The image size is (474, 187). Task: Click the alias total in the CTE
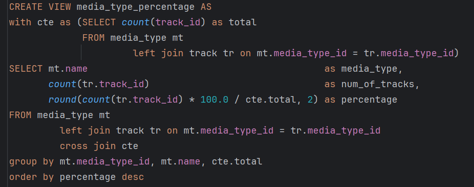[243, 22]
